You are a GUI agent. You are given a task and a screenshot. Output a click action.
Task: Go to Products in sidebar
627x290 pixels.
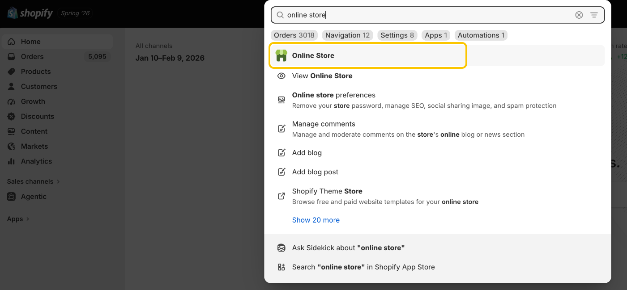(36, 71)
